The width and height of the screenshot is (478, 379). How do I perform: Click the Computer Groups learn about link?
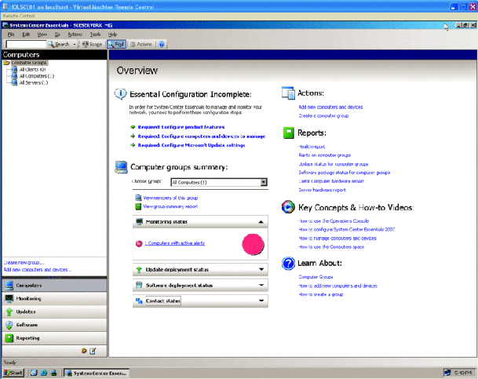click(316, 277)
